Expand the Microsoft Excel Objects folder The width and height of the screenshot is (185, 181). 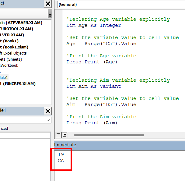point(13,53)
